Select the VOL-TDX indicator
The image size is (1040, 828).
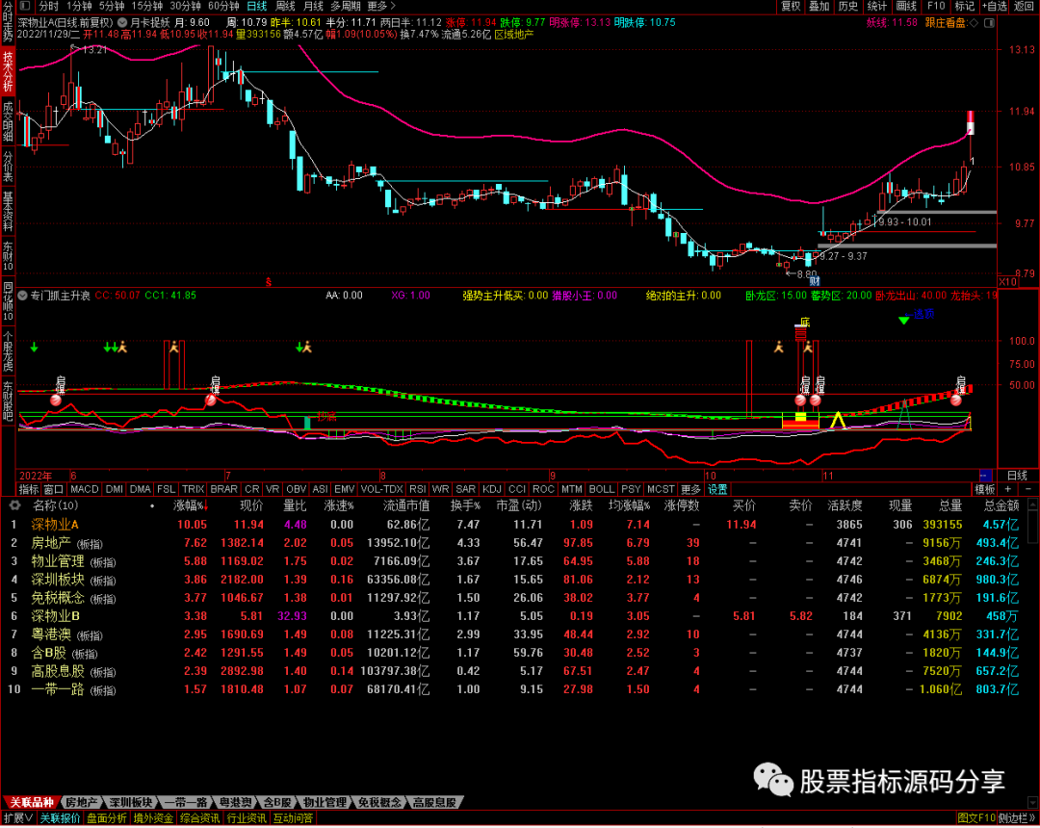381,489
